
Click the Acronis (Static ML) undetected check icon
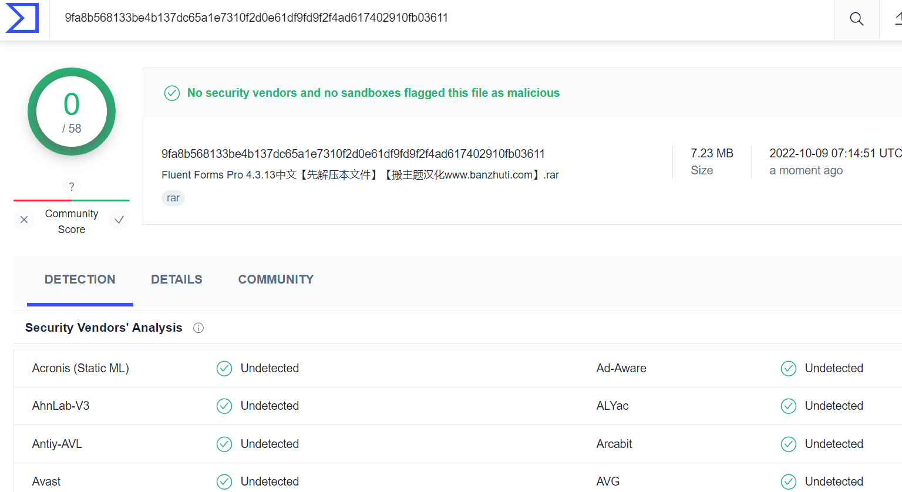pos(224,368)
